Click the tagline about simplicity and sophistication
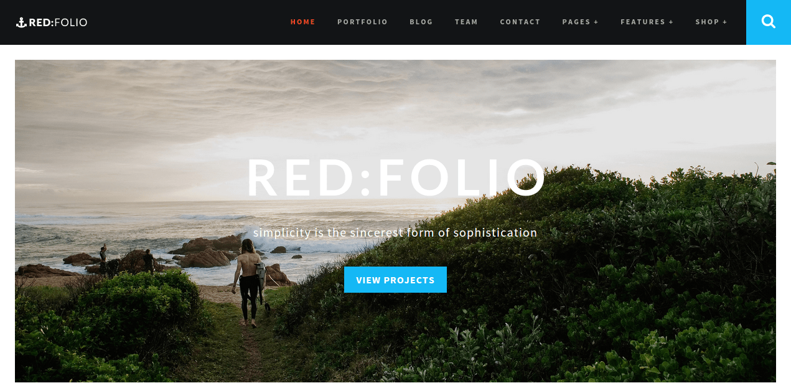 [x=395, y=233]
